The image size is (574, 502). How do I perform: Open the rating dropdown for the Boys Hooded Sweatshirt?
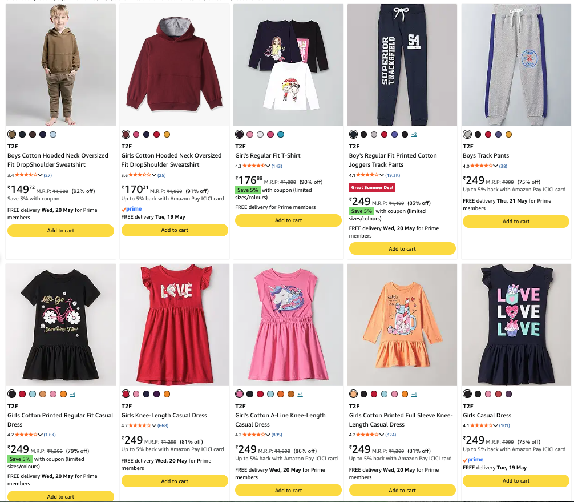41,175
